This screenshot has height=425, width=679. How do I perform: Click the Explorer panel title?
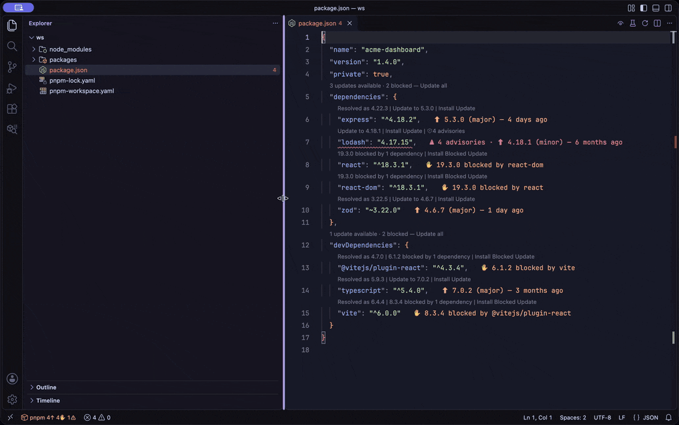tap(40, 23)
